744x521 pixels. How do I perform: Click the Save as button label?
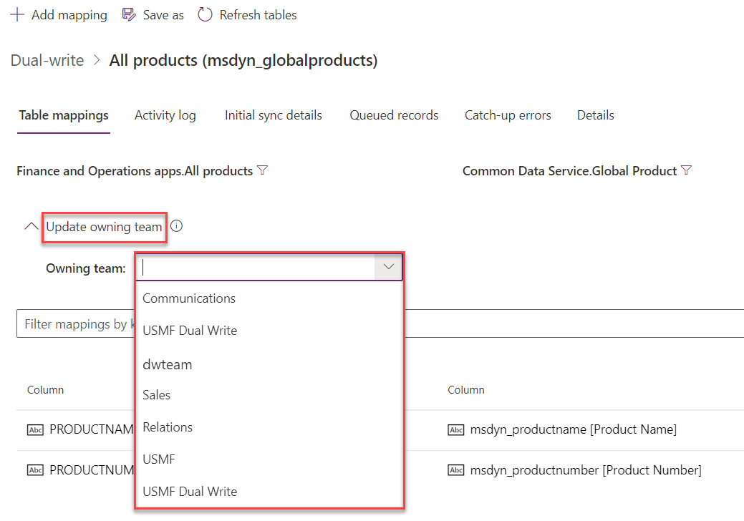tap(163, 15)
